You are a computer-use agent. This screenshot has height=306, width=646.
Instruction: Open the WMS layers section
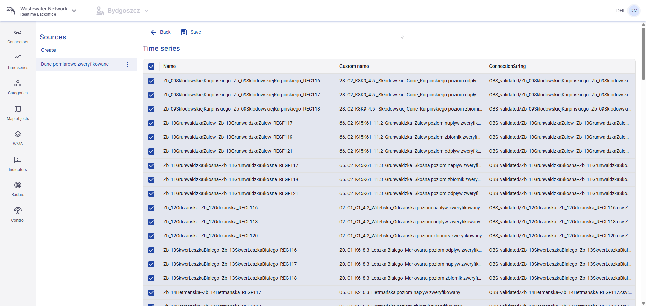coord(18,138)
